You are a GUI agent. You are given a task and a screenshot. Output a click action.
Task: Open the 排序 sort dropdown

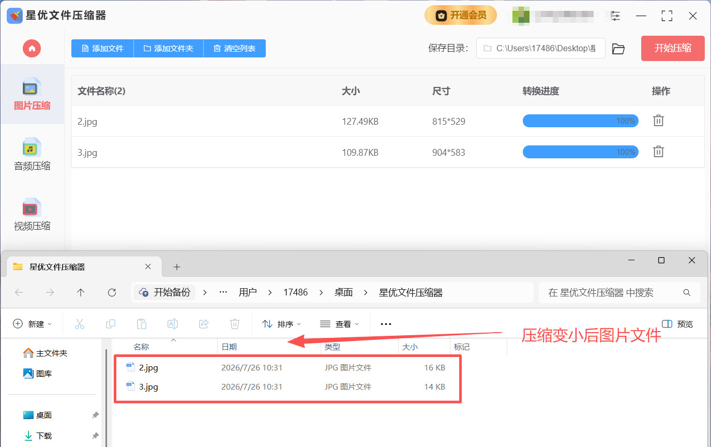[x=282, y=324]
